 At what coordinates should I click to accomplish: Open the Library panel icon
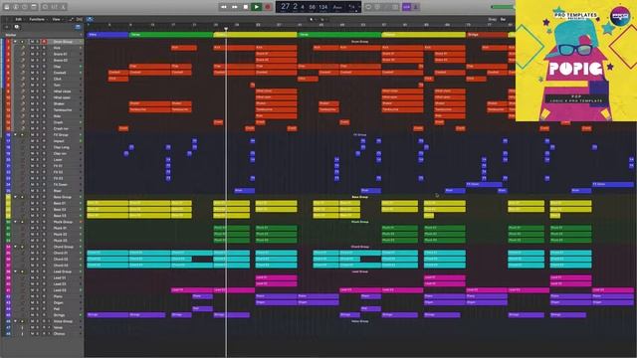pyautogui.click(x=7, y=7)
